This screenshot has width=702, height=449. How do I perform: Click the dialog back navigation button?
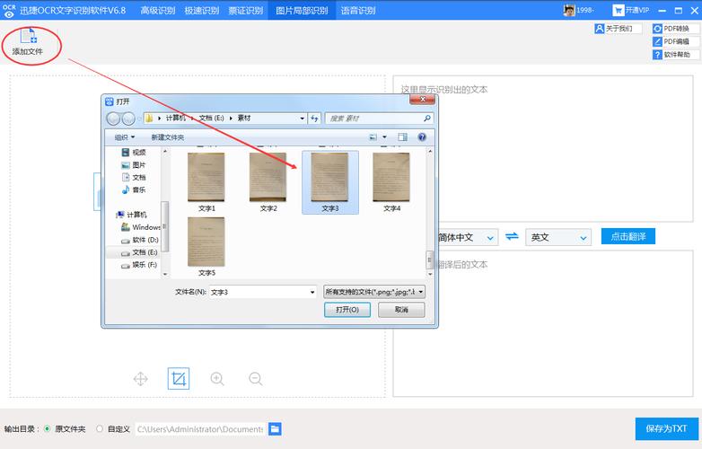pyautogui.click(x=113, y=119)
